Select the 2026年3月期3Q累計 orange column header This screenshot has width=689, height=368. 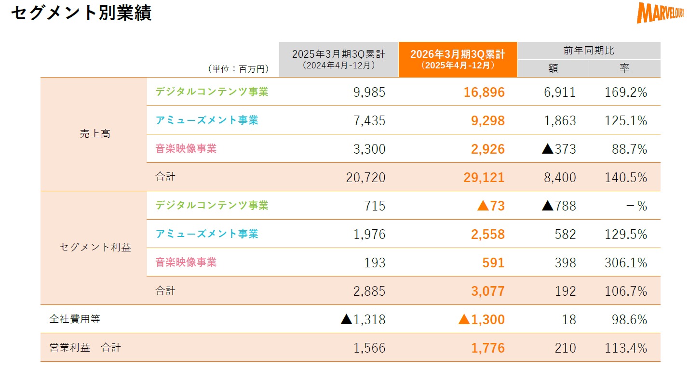[x=458, y=59]
